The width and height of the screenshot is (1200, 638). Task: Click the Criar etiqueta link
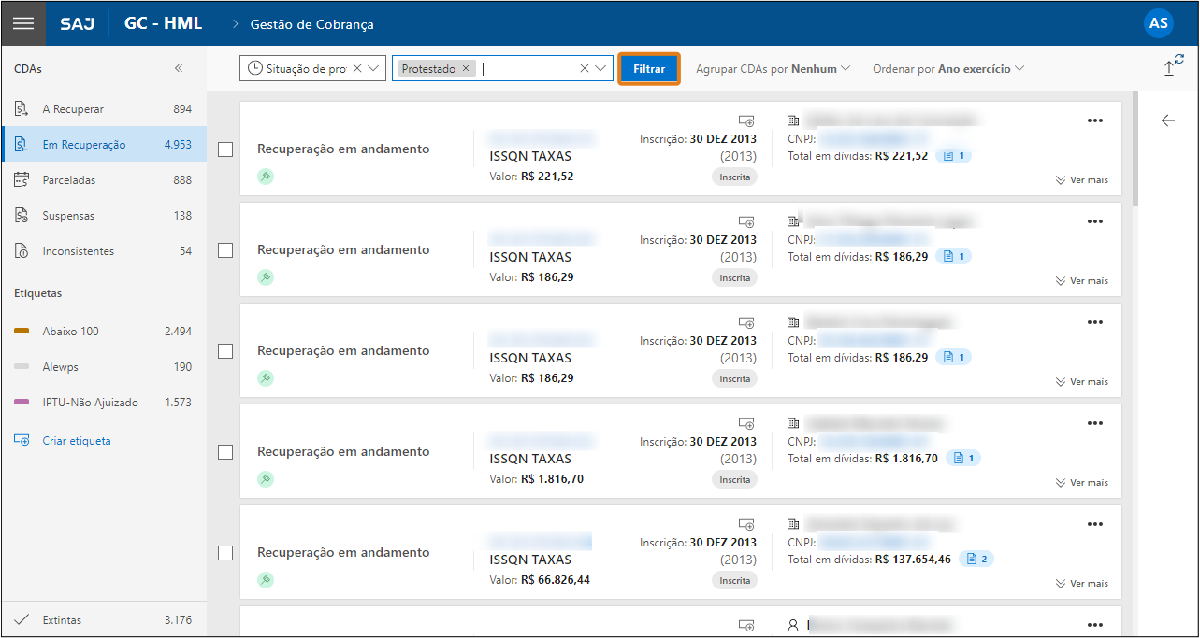pyautogui.click(x=76, y=441)
